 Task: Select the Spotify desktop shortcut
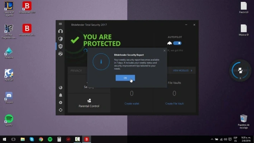click(9, 120)
